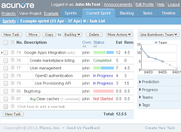Open the Backlog destination dropdown
This screenshot has height=132, width=181.
72,35
